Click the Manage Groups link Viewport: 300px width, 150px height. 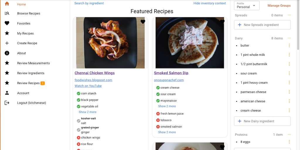pyautogui.click(x=279, y=6)
